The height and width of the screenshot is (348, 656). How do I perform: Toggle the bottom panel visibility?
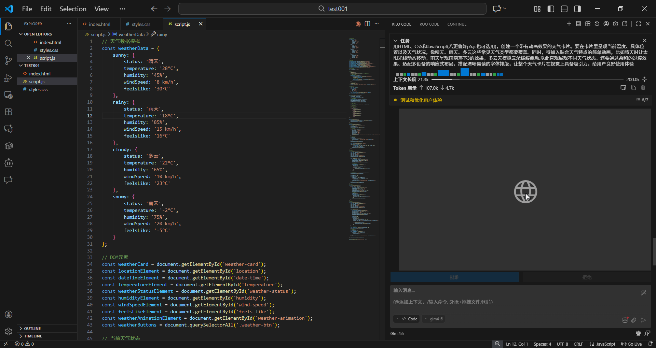pyautogui.click(x=564, y=9)
